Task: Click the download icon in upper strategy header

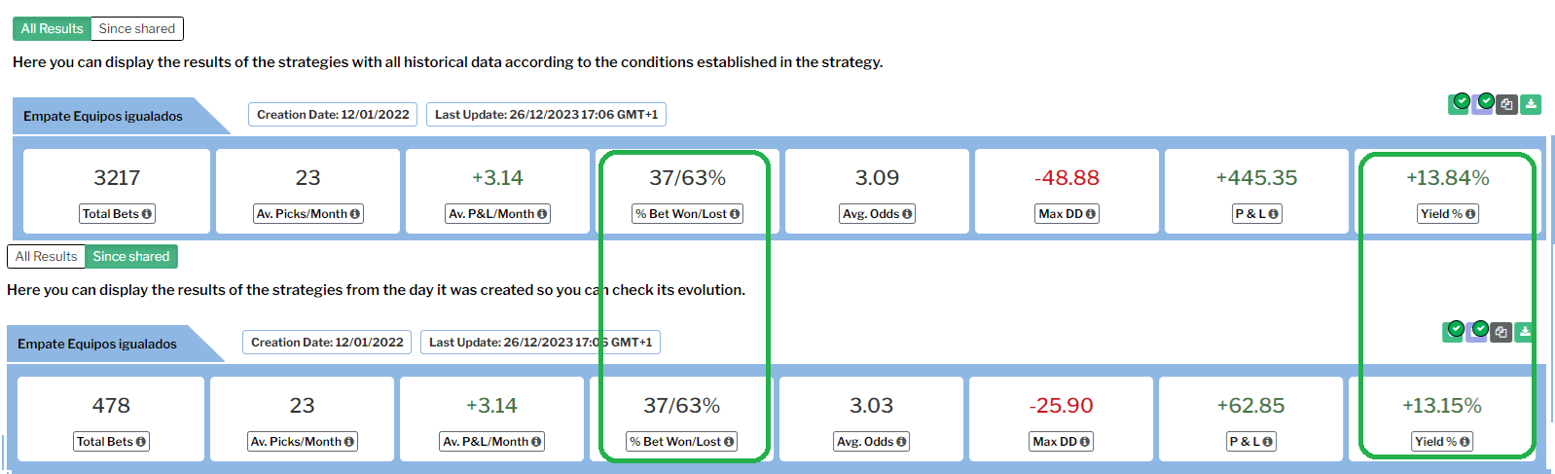Action: (x=1531, y=104)
